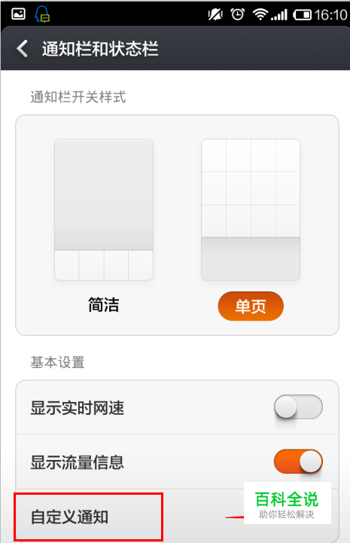
Task: Disable the 显示流量信息 switch
Action: click(298, 462)
